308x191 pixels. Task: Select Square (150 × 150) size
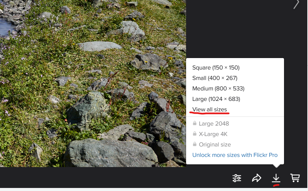(216, 67)
